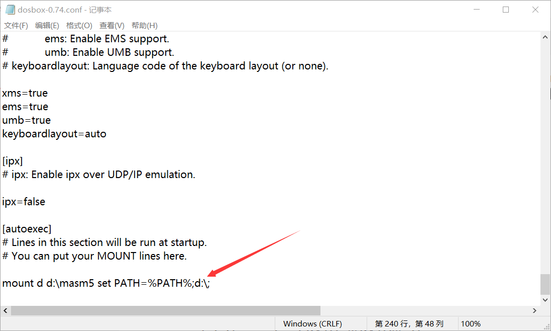Maximize the Notepad window

pos(506,10)
